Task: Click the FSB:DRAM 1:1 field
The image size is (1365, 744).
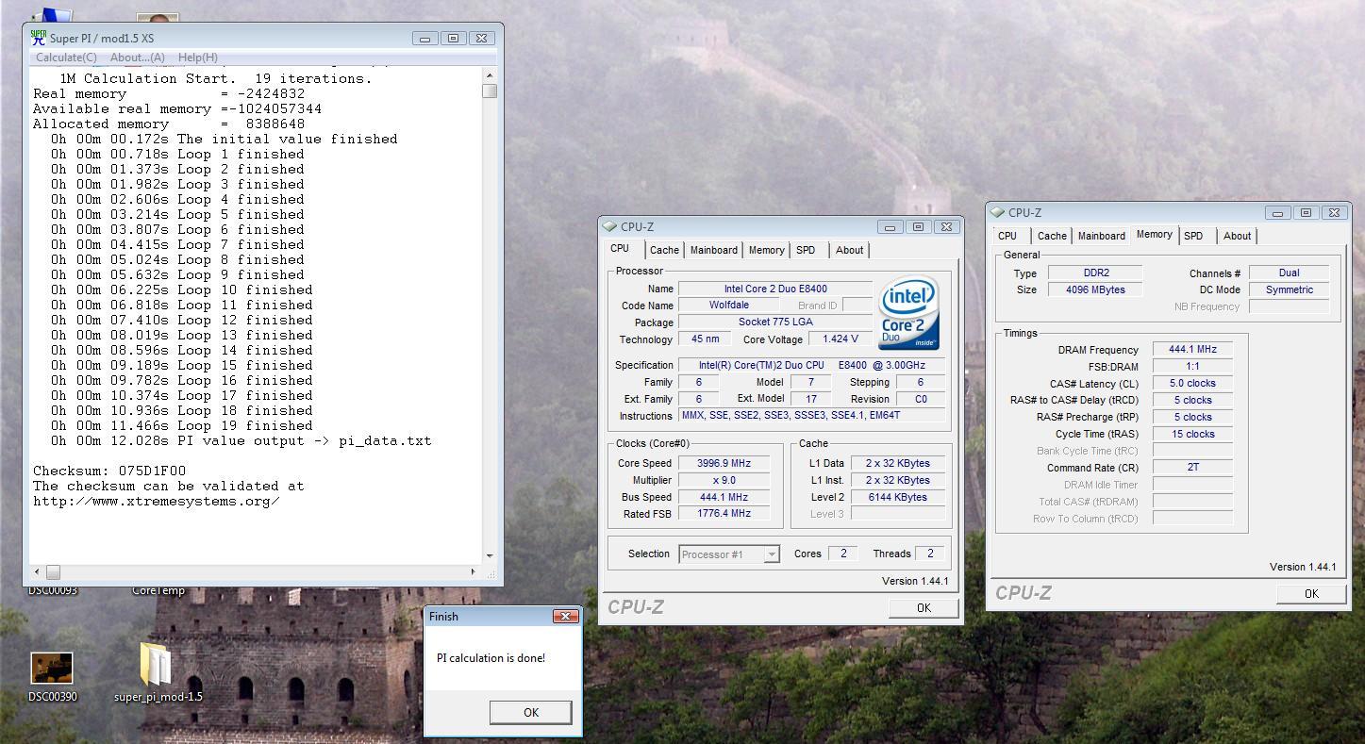Action: click(x=1192, y=366)
